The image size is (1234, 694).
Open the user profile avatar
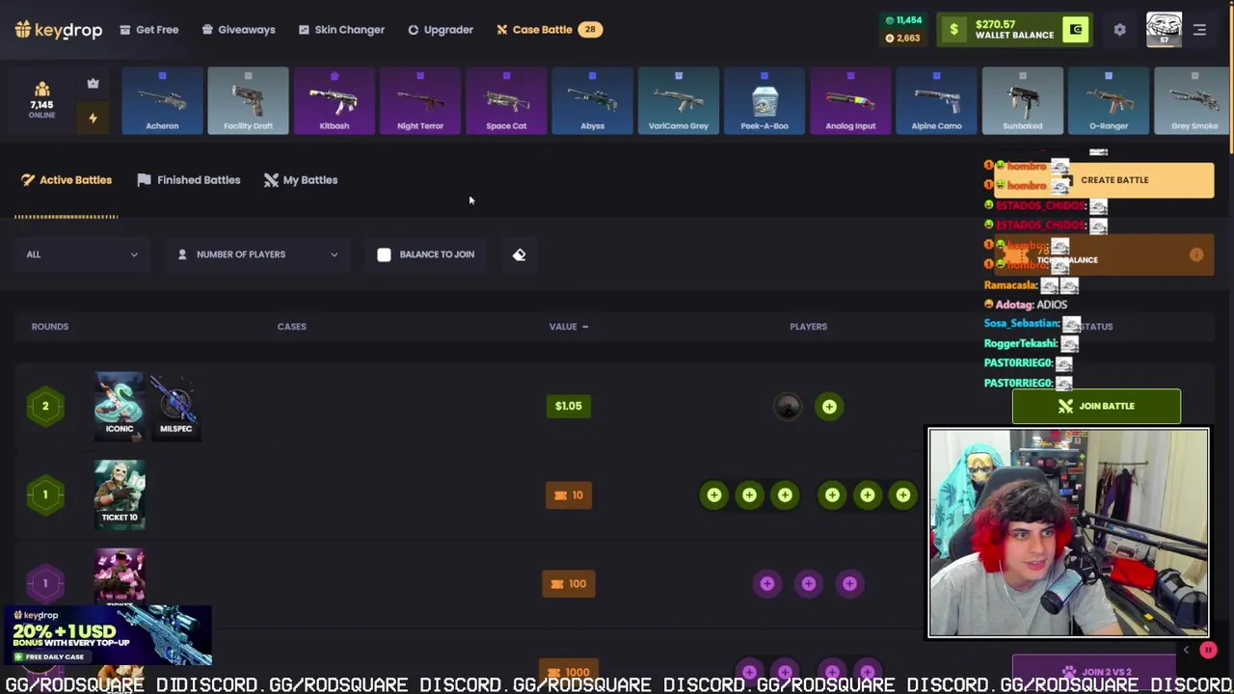tap(1164, 30)
